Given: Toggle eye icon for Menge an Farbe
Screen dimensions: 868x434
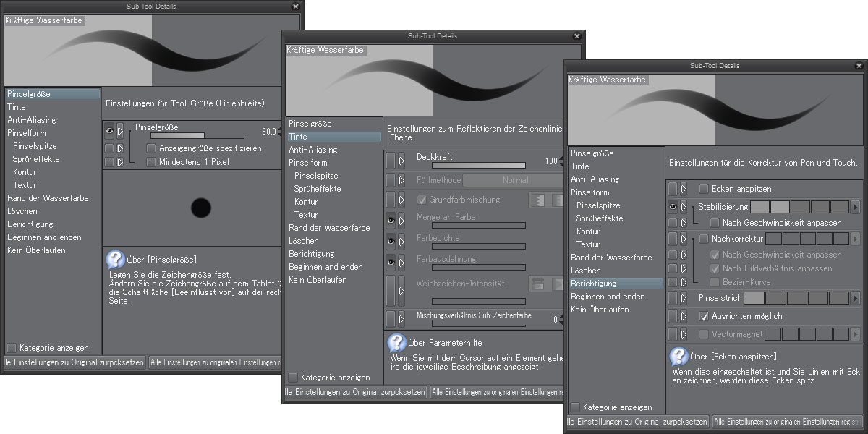Looking at the screenshot, I should coord(391,220).
